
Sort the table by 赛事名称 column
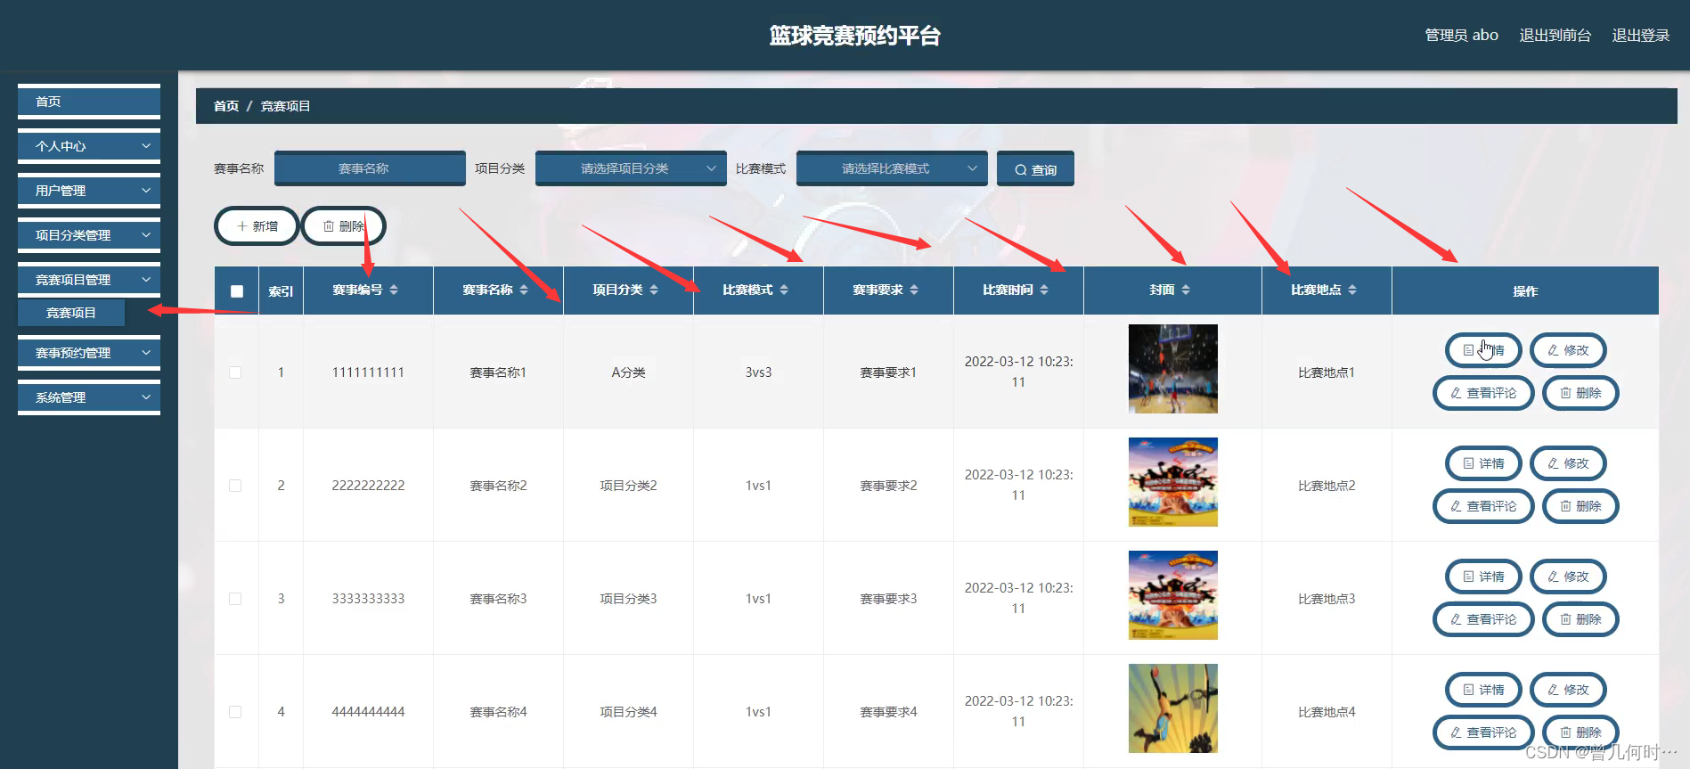pyautogui.click(x=524, y=290)
